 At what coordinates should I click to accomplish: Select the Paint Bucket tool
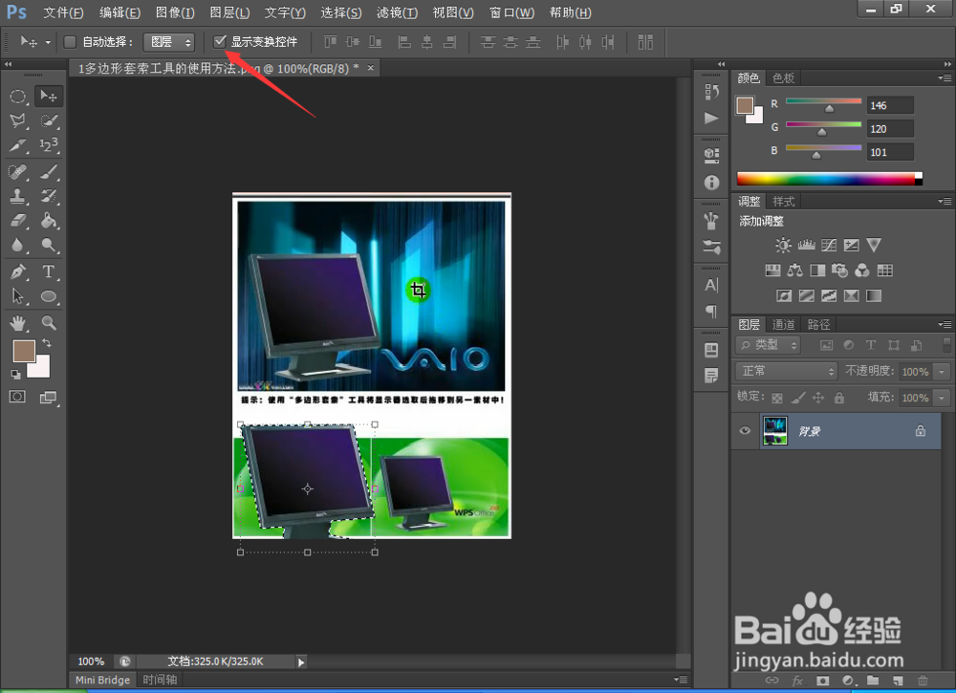click(x=48, y=220)
